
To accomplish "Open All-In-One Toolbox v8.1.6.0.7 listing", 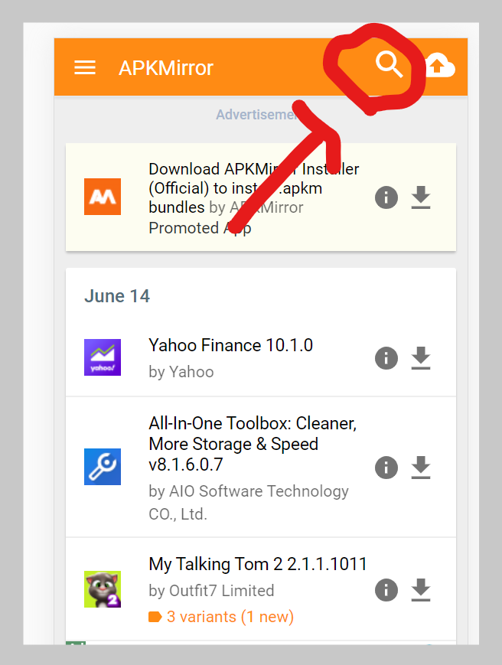I will coord(253,444).
